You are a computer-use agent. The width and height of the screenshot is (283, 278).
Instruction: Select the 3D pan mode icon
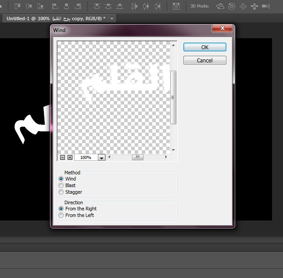click(243, 6)
